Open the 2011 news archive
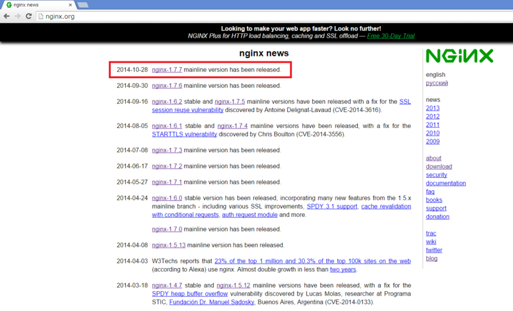Screen dimensions: 513x311 (432, 125)
